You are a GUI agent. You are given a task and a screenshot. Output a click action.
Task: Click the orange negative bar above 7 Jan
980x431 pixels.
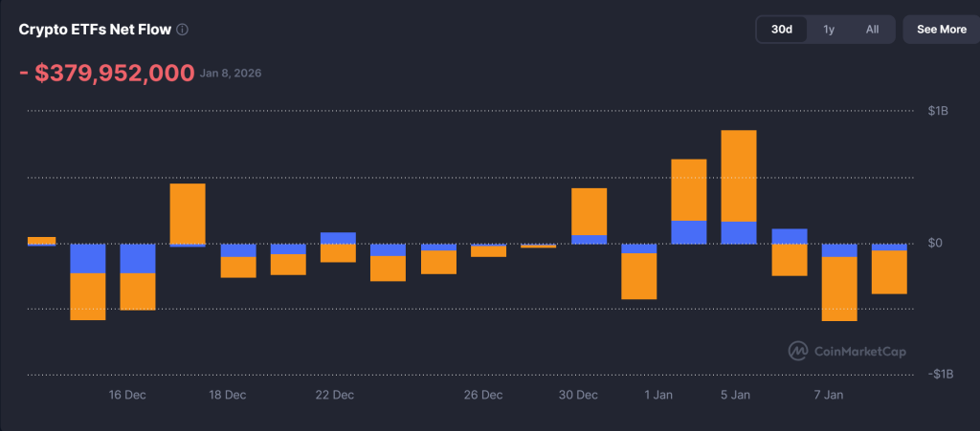pos(839,289)
